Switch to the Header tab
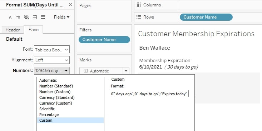This screenshot has width=262, height=131. point(13,30)
